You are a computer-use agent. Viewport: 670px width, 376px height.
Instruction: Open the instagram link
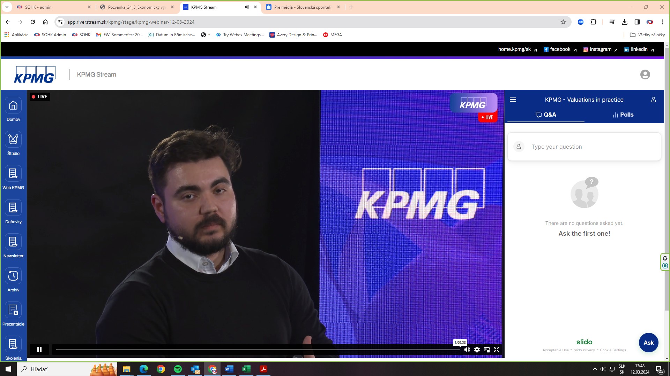600,49
